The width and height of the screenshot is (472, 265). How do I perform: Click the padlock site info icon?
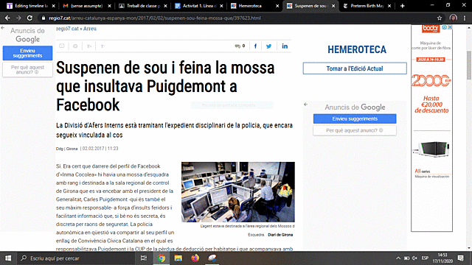(44, 18)
